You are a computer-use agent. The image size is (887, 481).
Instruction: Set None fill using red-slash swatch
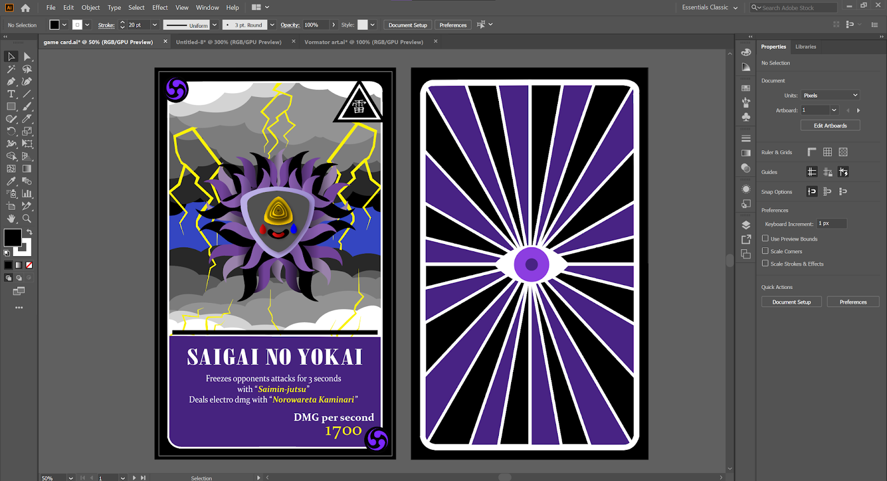point(29,265)
